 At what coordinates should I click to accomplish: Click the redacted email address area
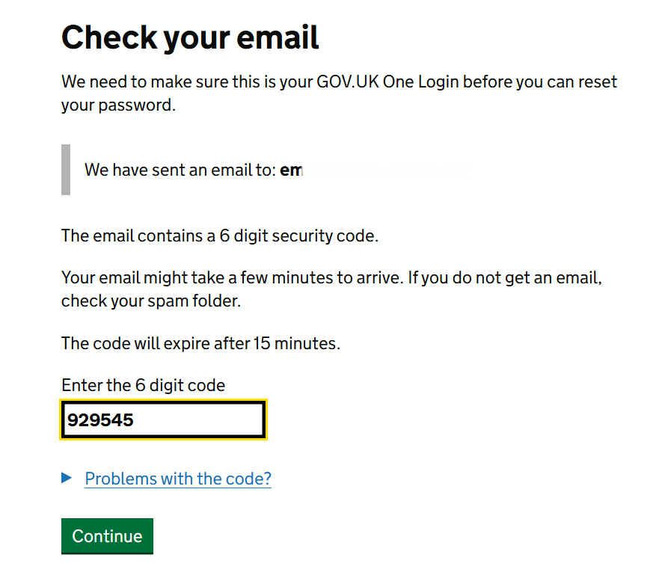(385, 170)
